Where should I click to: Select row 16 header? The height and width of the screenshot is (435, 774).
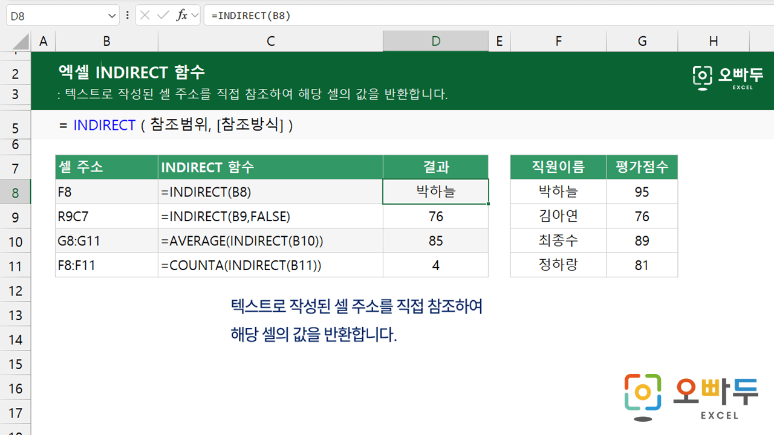pos(15,388)
